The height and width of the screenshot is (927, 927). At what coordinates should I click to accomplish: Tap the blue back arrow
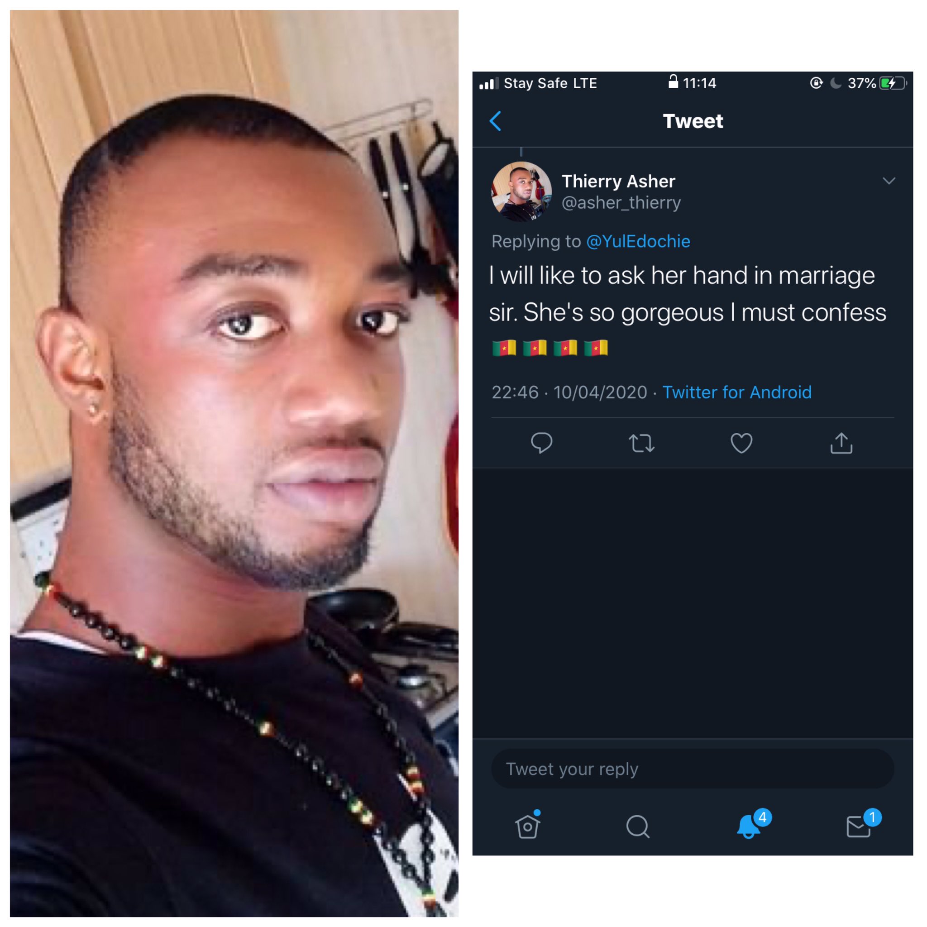pos(495,121)
